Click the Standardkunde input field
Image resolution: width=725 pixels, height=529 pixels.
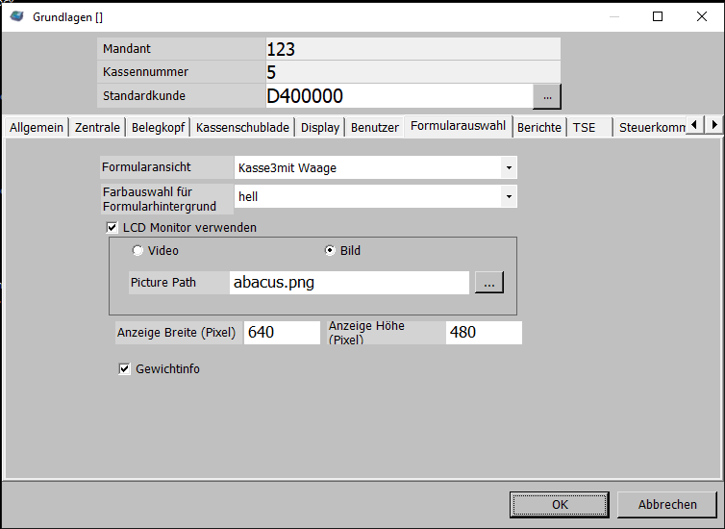[398, 96]
